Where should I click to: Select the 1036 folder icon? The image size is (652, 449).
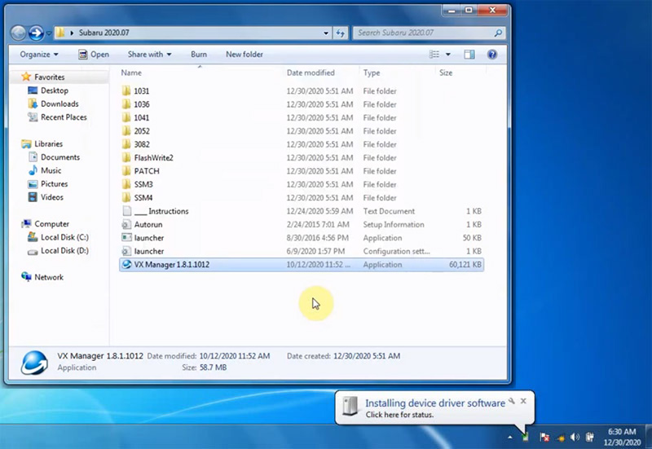click(x=126, y=104)
